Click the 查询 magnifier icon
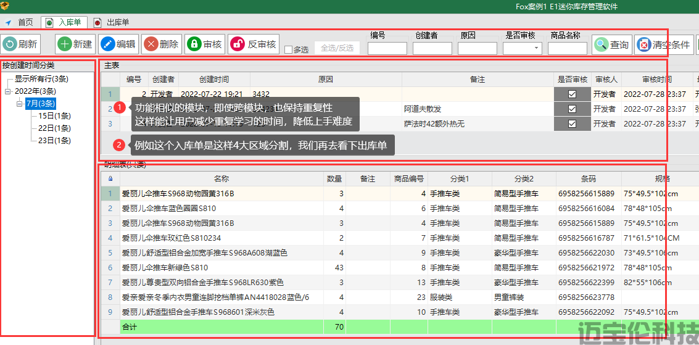Screen dimensions: 699x345 (601, 44)
